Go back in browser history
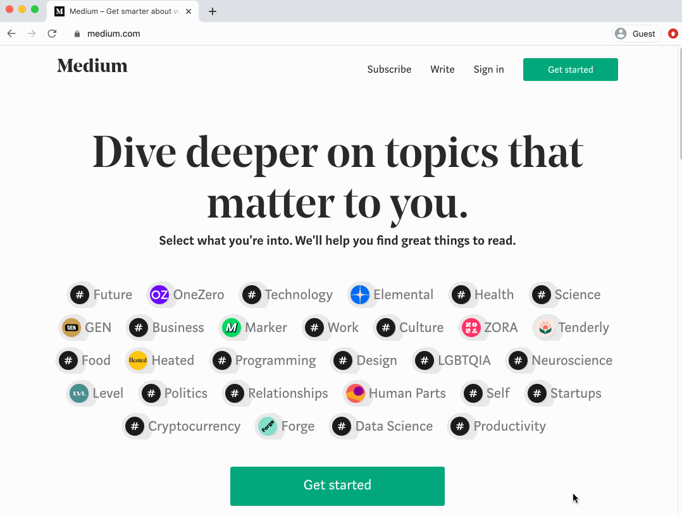Screen dimensions: 682x516 (x=11, y=34)
